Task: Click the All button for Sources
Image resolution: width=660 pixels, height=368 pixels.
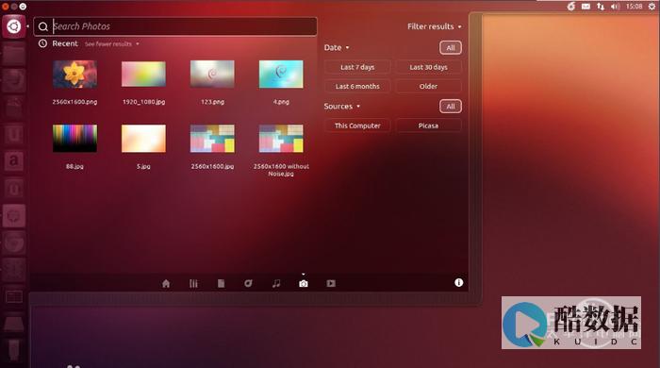Action: click(x=451, y=106)
